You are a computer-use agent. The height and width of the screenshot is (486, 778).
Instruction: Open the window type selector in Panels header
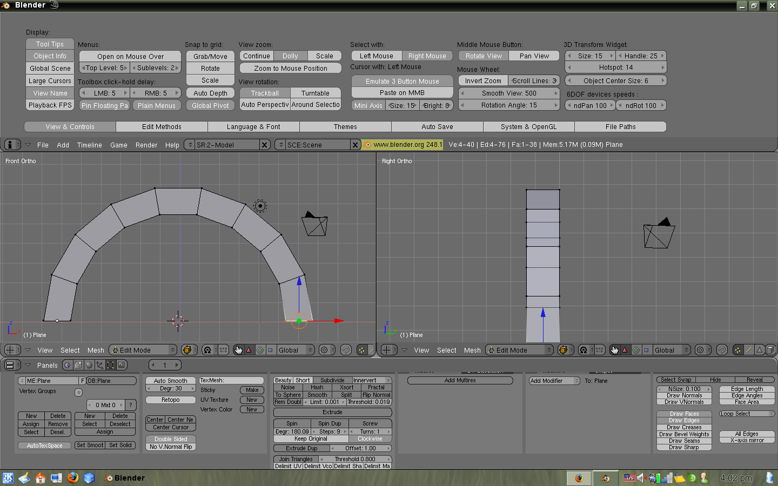12,365
